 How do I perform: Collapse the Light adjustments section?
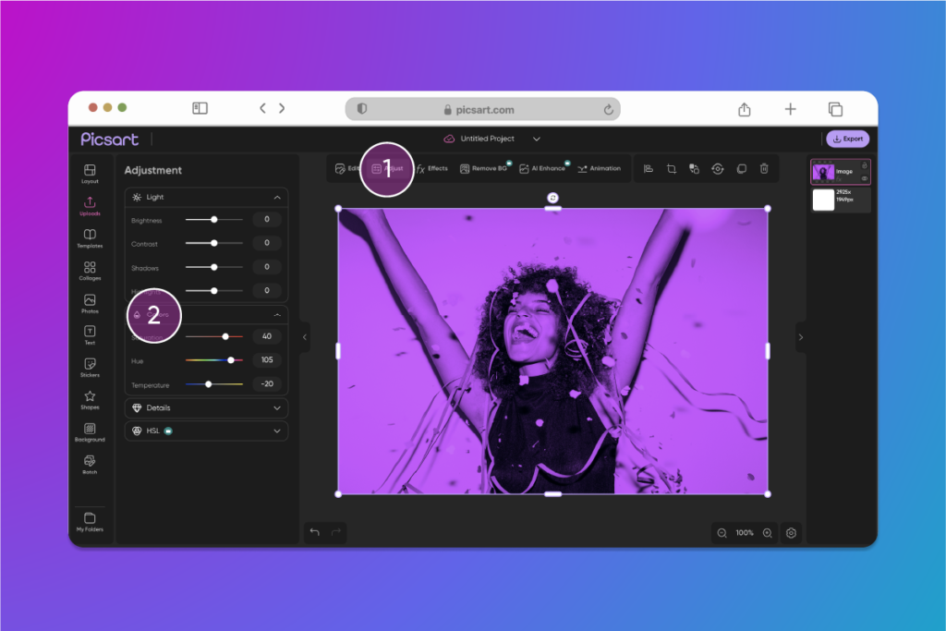point(277,197)
